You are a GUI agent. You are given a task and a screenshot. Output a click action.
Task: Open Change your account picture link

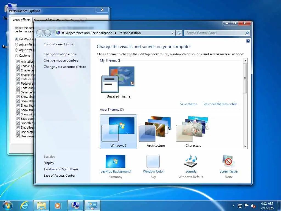[x=65, y=67]
